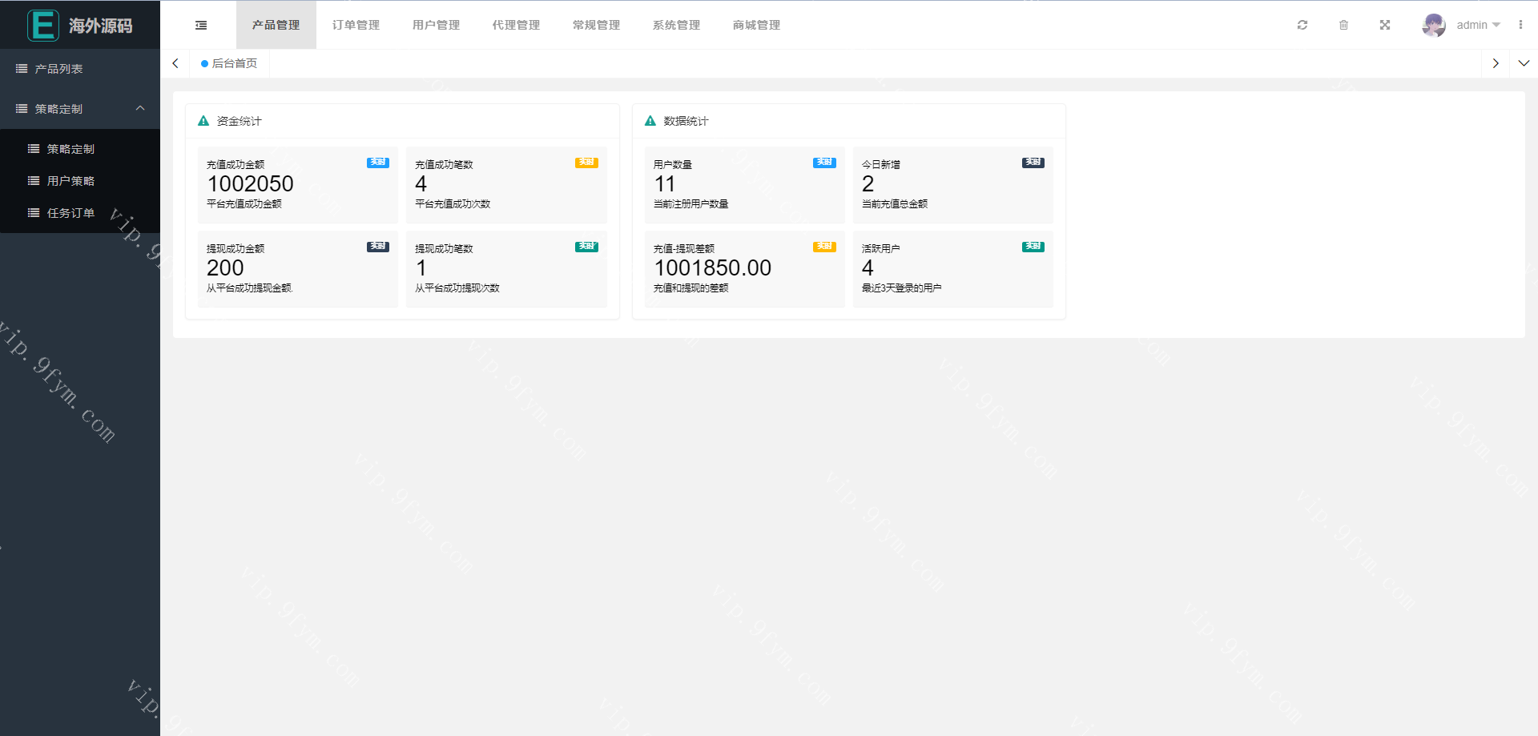
Task: Select the 后台首页 page tab
Action: (230, 63)
